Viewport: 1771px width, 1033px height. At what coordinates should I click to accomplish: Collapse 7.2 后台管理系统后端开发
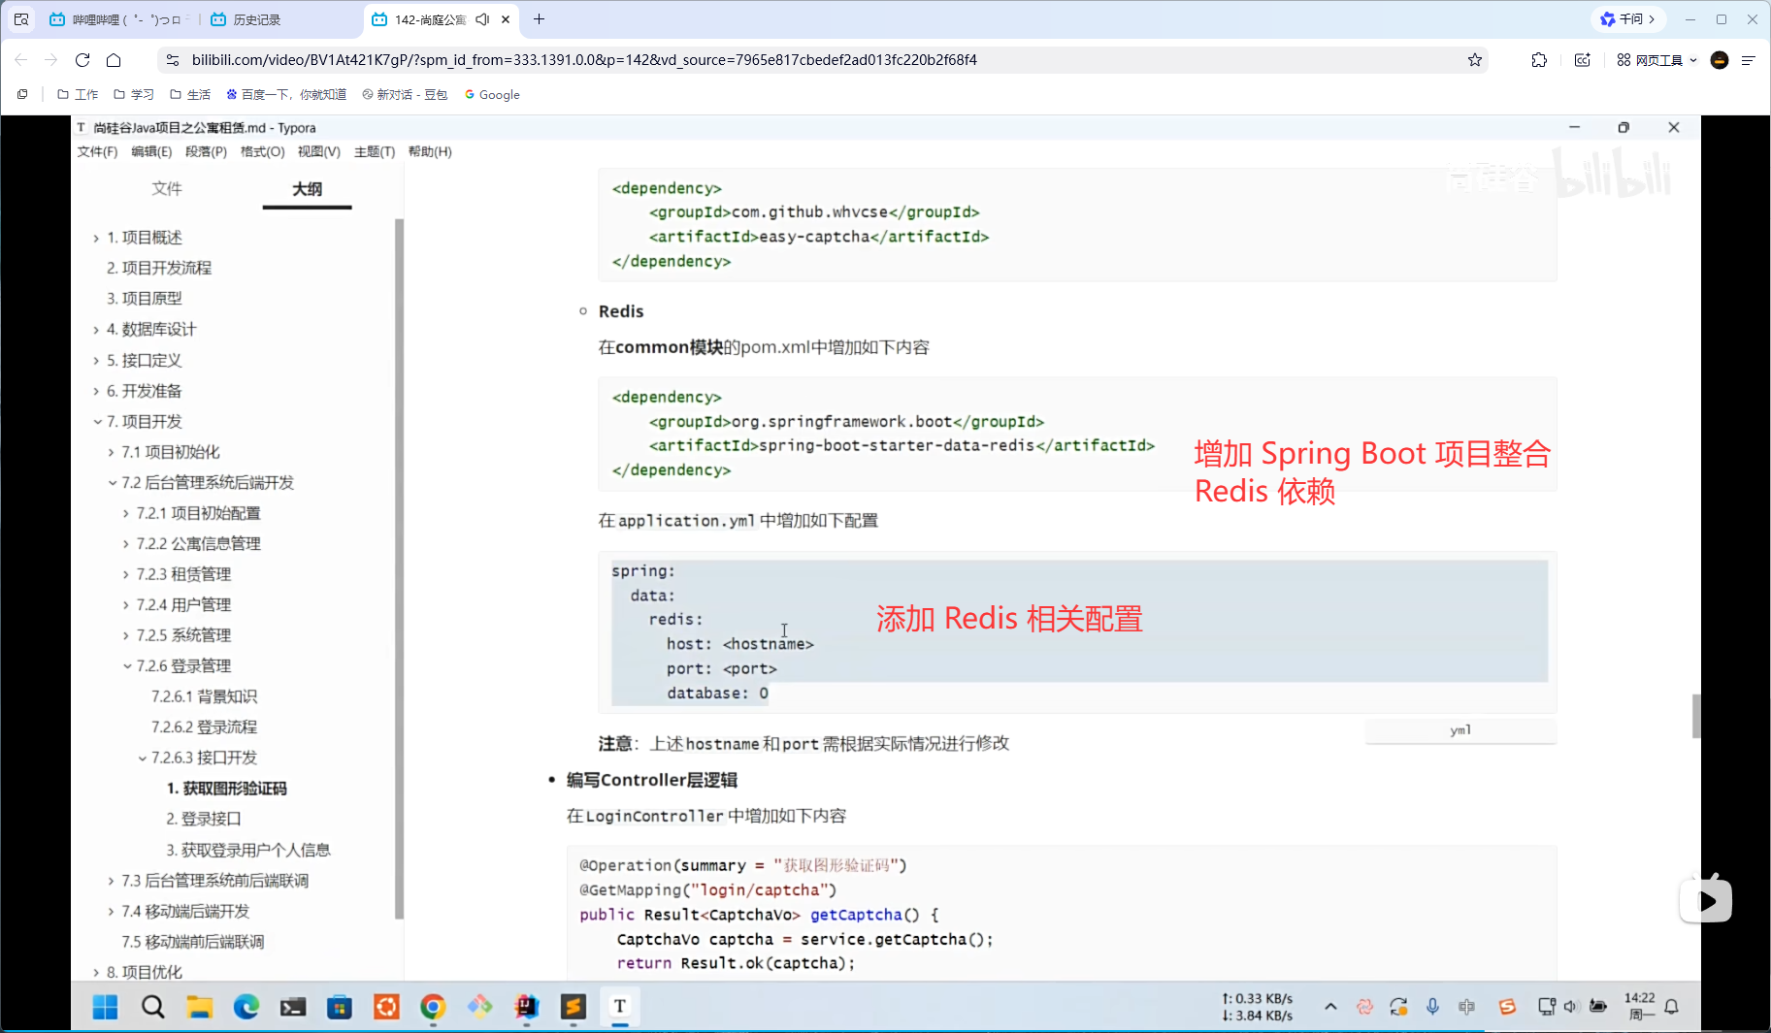(x=112, y=483)
